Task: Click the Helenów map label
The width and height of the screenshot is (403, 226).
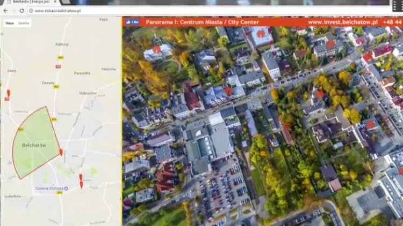Action: [x=109, y=69]
